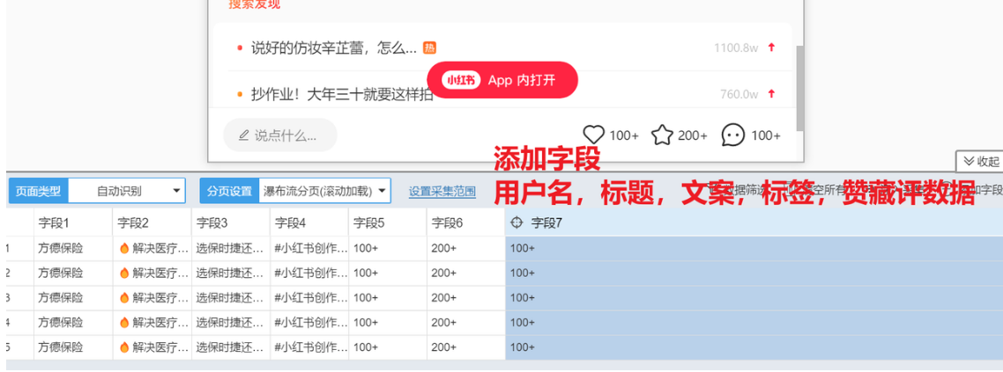
Task: Select the 字段3 column header
Action: click(x=231, y=222)
